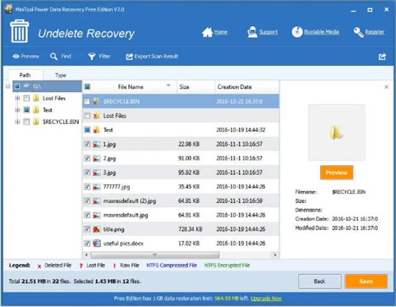Check the Lost Files row checkbox in list

point(87,116)
